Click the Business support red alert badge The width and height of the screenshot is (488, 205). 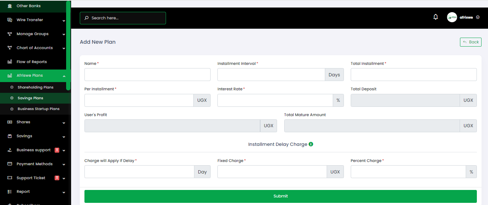pos(57,150)
